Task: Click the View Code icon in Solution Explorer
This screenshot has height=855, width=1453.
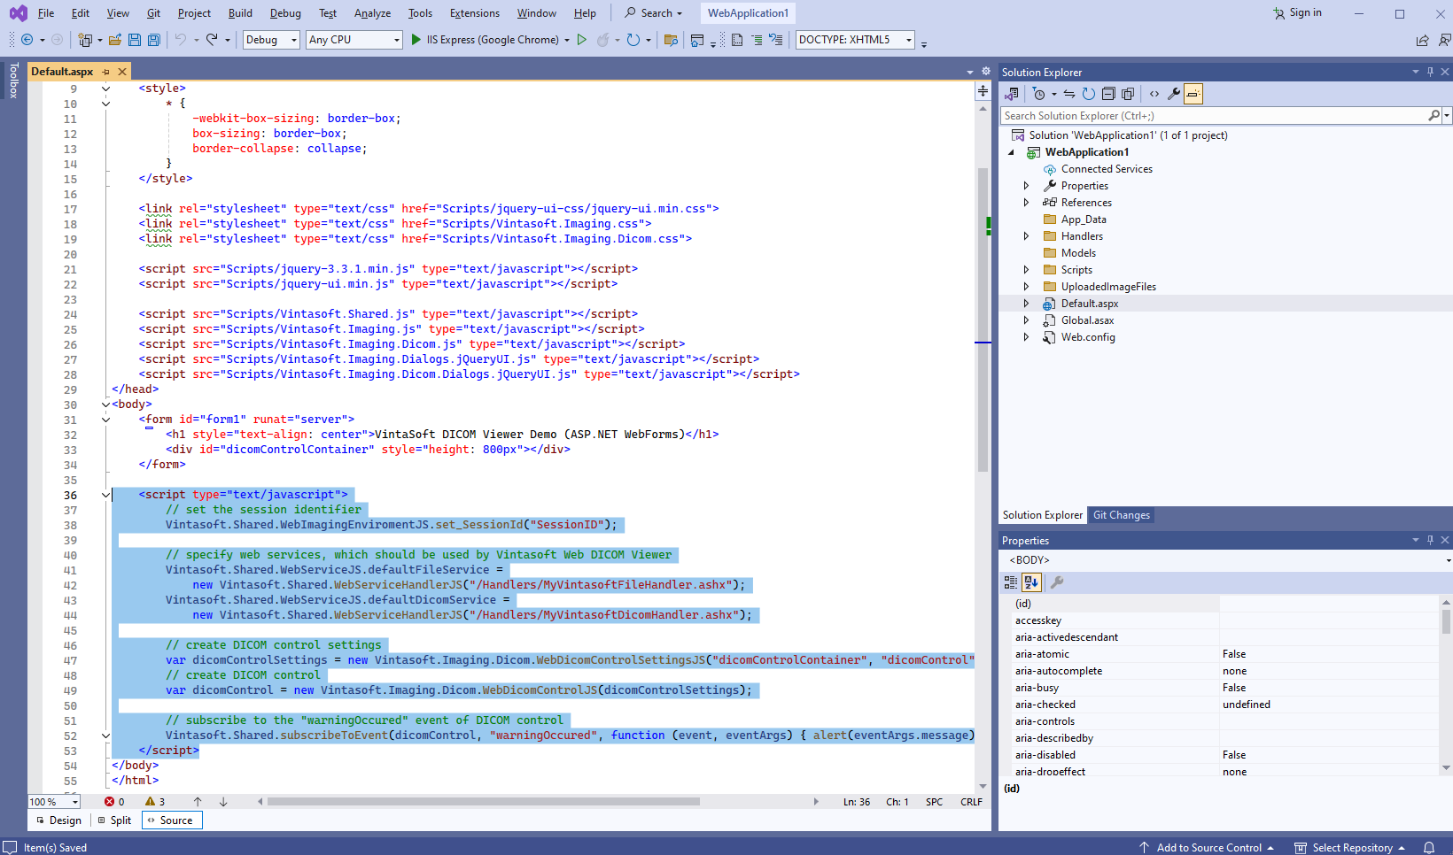Action: (1154, 94)
